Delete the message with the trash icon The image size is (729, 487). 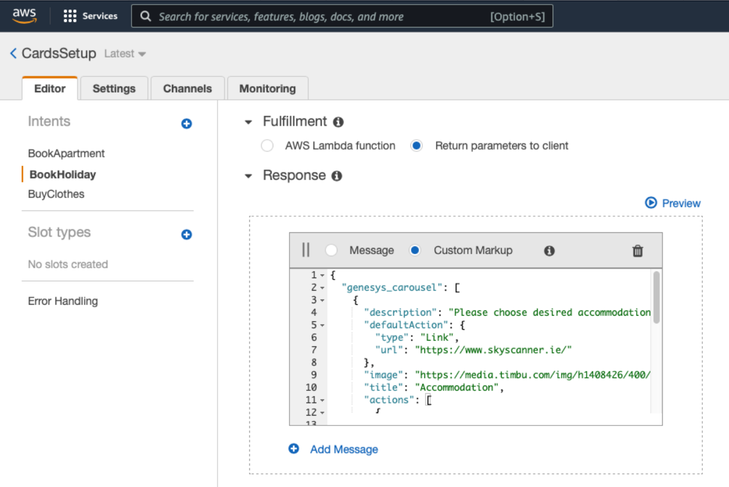pos(638,251)
